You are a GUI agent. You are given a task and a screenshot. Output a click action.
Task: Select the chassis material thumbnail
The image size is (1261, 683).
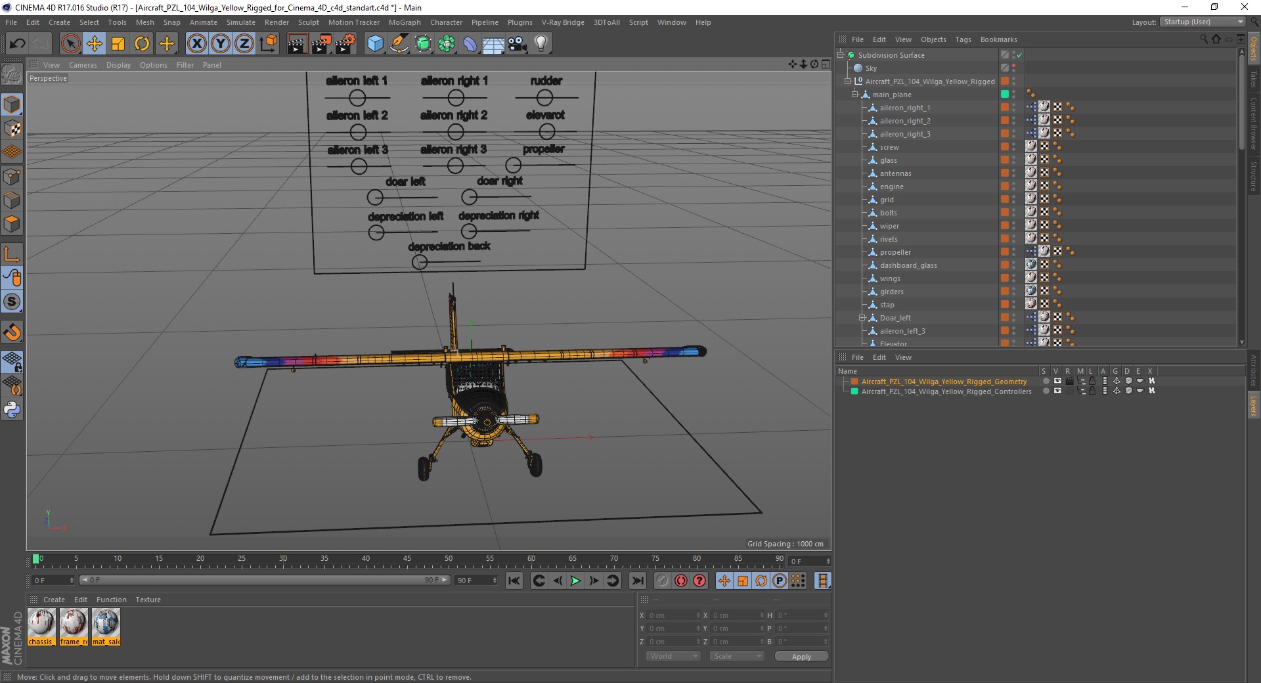41,627
